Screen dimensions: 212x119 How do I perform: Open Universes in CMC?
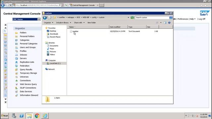[x=24, y=77]
